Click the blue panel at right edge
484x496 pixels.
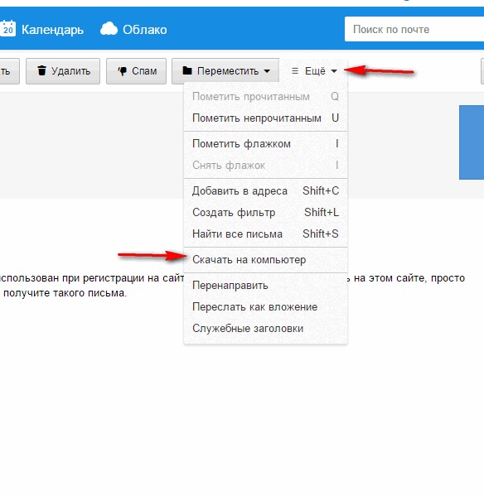pyautogui.click(x=472, y=142)
